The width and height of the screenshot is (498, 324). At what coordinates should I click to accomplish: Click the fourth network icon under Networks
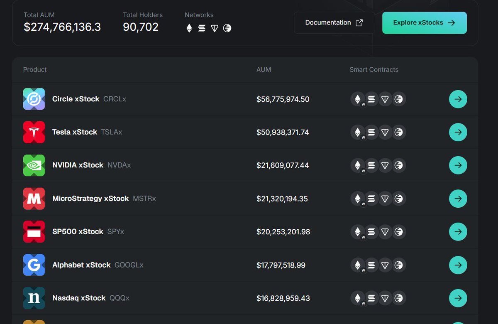pyautogui.click(x=227, y=28)
